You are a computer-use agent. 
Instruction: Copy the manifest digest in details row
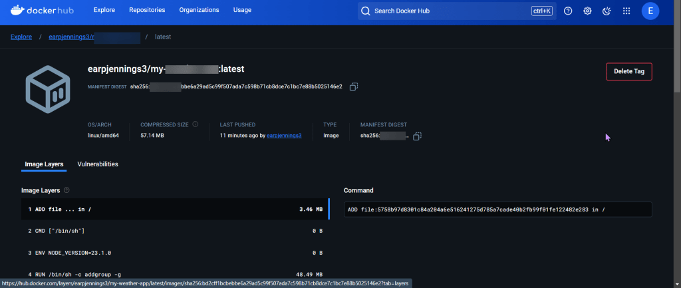coord(417,136)
